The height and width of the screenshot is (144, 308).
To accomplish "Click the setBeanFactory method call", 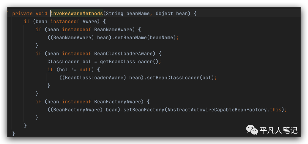I will 143,110.
